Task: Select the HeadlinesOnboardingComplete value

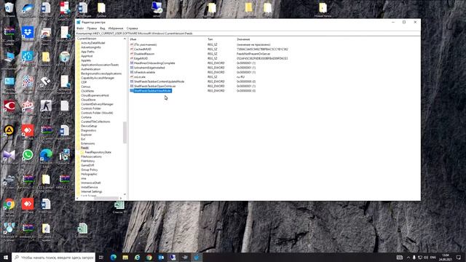Action: [154, 63]
